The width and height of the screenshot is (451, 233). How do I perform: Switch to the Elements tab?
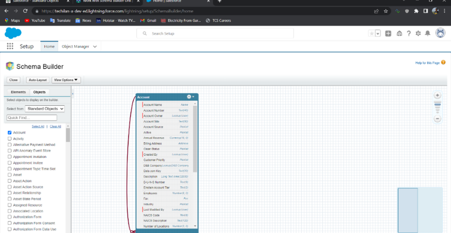[18, 92]
